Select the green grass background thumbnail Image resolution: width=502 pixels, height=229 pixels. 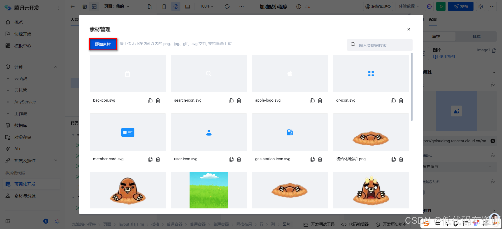pos(209,190)
